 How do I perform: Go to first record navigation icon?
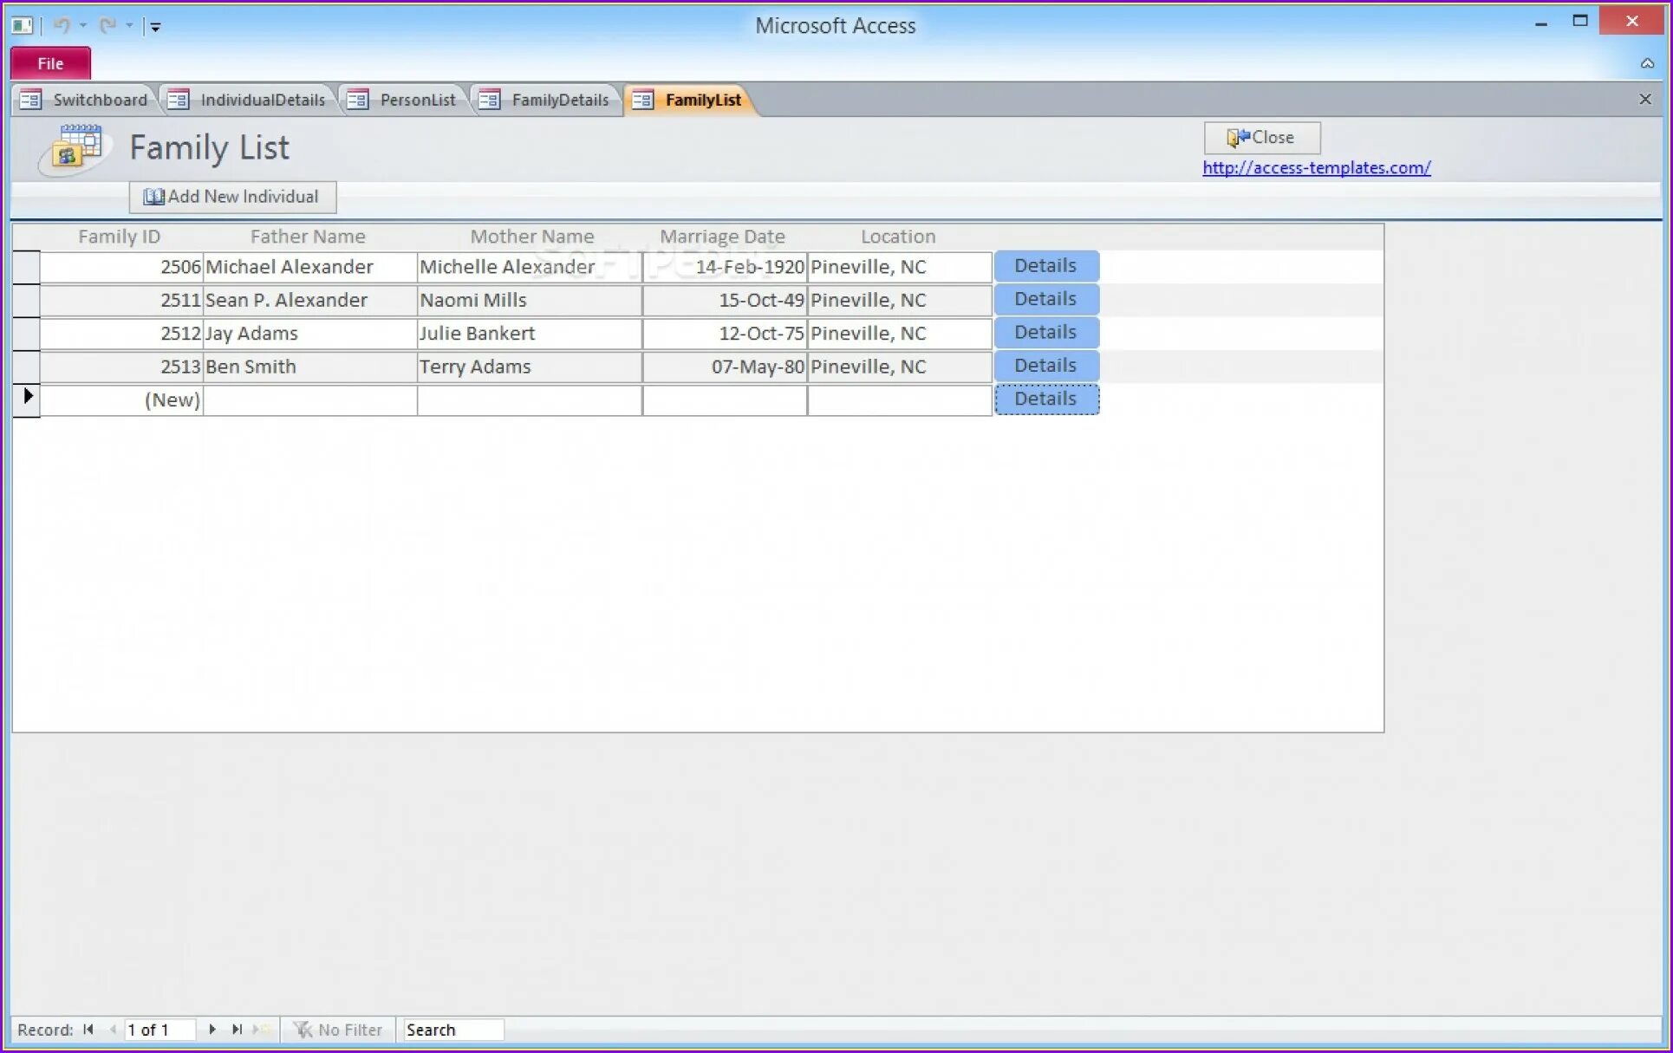click(x=88, y=1030)
